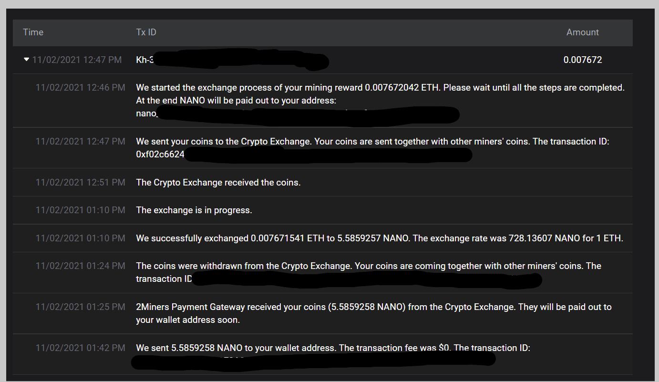This screenshot has width=659, height=382.
Task: Click 'The exchange is in progress' row
Action: pos(323,210)
